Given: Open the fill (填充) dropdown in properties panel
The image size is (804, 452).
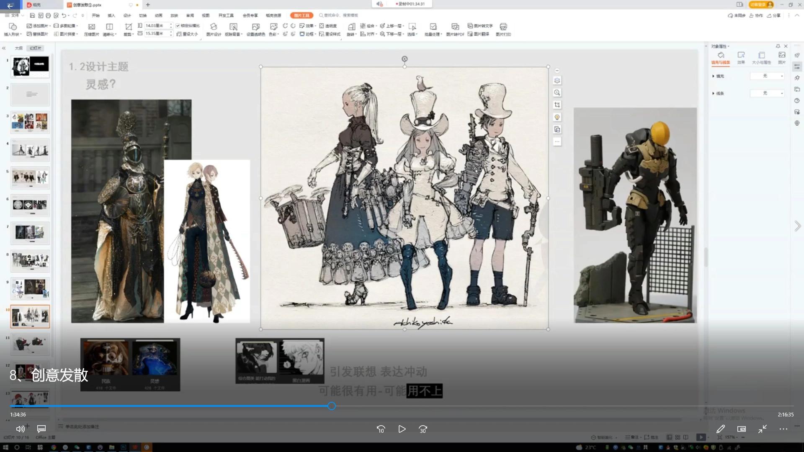Looking at the screenshot, I should tap(767, 76).
